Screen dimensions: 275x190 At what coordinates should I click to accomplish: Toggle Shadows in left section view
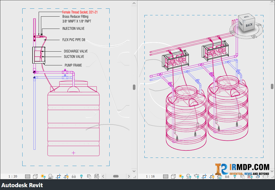pos(51,176)
